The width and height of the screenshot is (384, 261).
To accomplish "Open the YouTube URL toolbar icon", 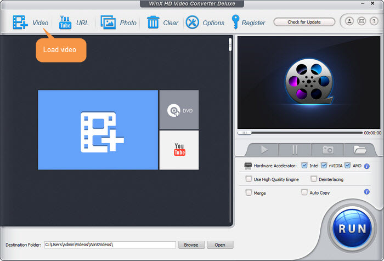I will coord(65,22).
